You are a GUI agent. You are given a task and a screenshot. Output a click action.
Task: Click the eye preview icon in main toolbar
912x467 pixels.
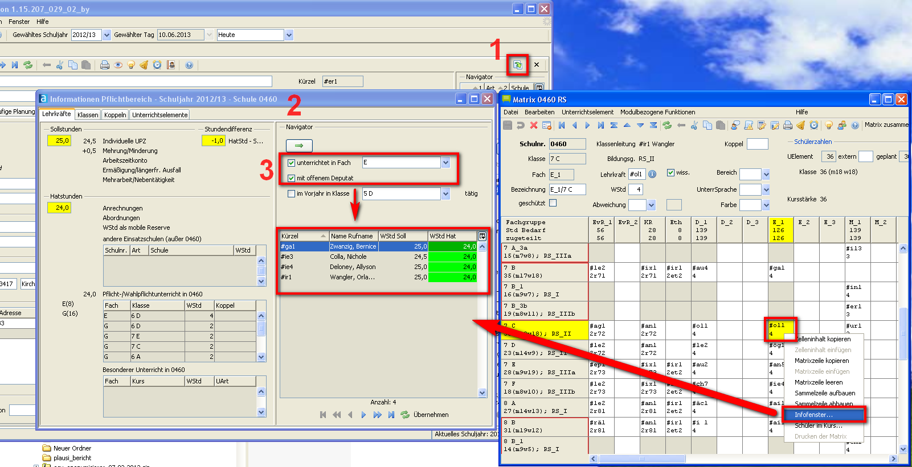pyautogui.click(x=118, y=65)
